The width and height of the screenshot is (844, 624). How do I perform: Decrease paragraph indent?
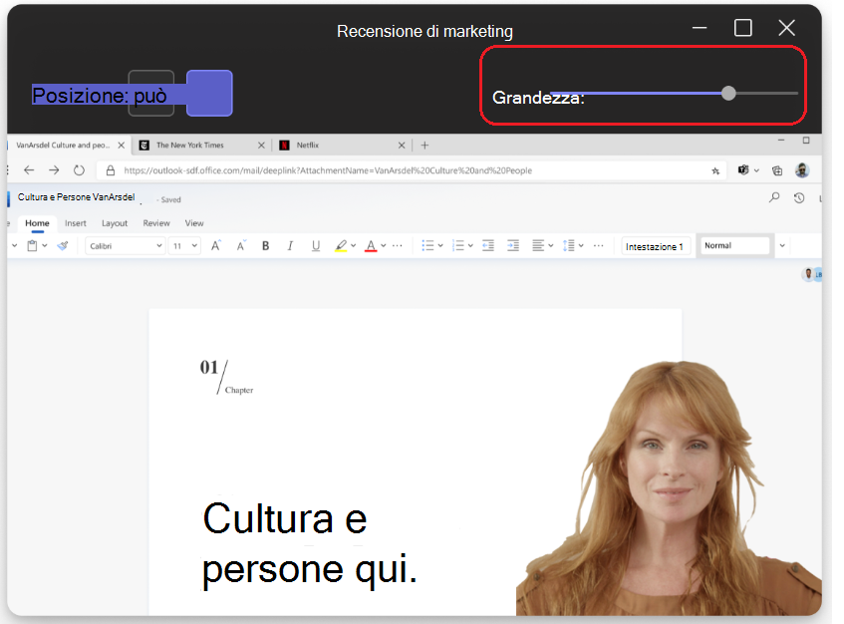[488, 246]
